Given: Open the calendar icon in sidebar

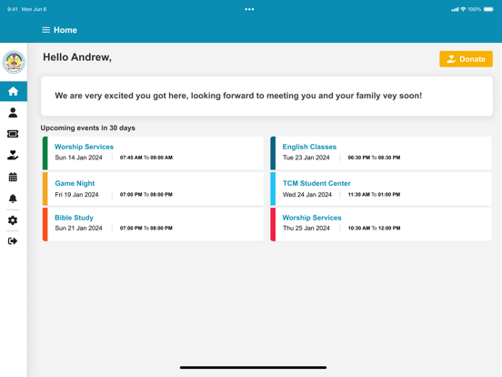Looking at the screenshot, I should pos(13,177).
